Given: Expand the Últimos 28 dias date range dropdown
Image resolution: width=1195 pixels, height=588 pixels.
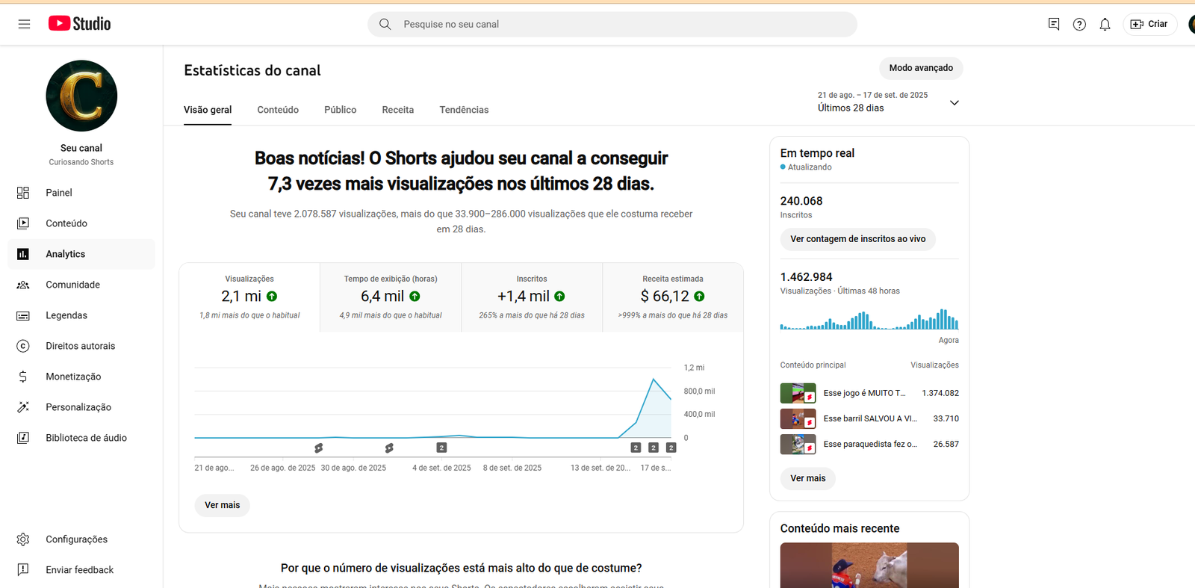Looking at the screenshot, I should tap(888, 102).
